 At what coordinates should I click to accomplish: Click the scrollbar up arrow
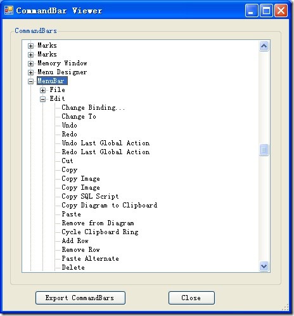click(264, 46)
